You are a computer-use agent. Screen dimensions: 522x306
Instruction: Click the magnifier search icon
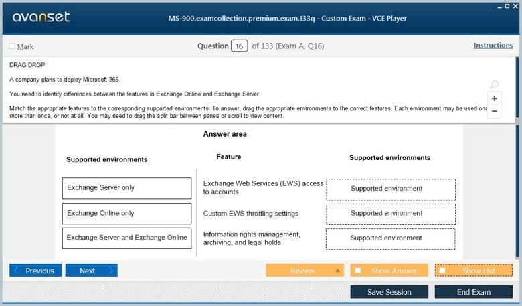(x=495, y=84)
